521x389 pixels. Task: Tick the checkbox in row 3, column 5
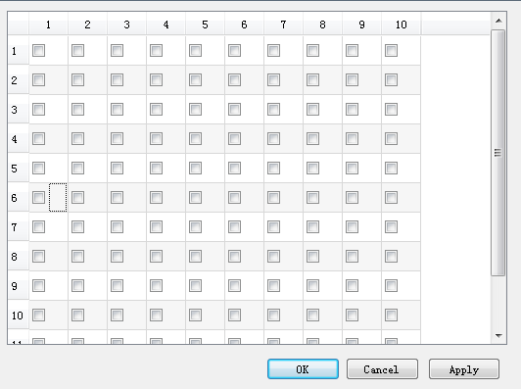pyautogui.click(x=195, y=110)
